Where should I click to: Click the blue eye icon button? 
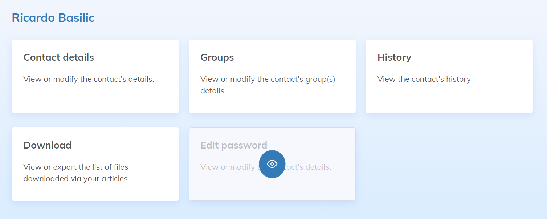(x=272, y=164)
